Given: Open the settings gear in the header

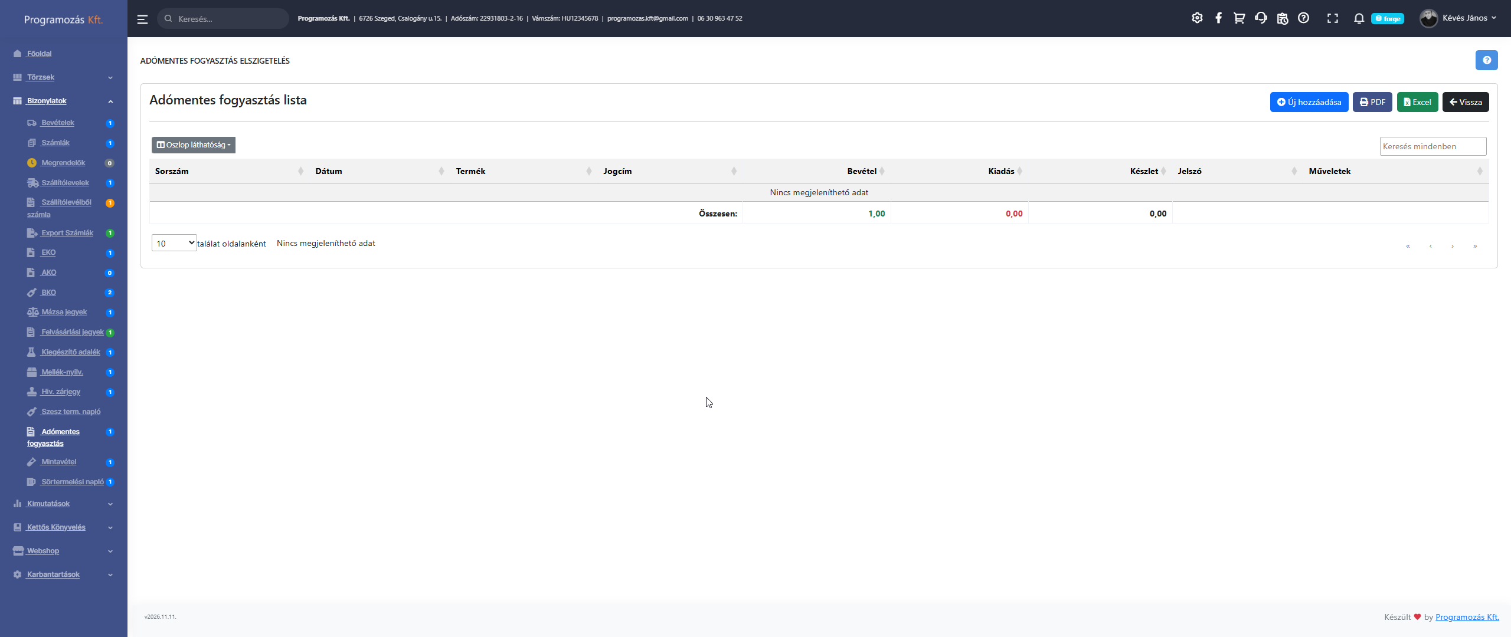Looking at the screenshot, I should [1197, 18].
